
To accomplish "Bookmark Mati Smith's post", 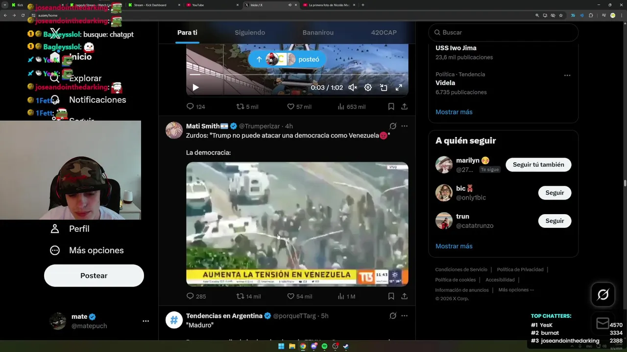I will click(391, 296).
